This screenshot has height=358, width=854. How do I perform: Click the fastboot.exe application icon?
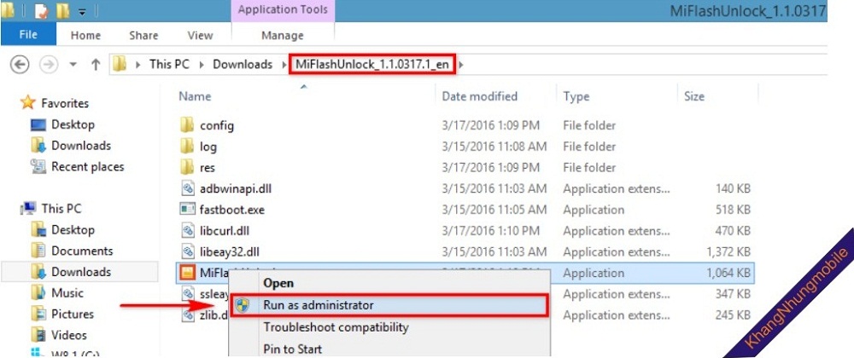point(187,210)
